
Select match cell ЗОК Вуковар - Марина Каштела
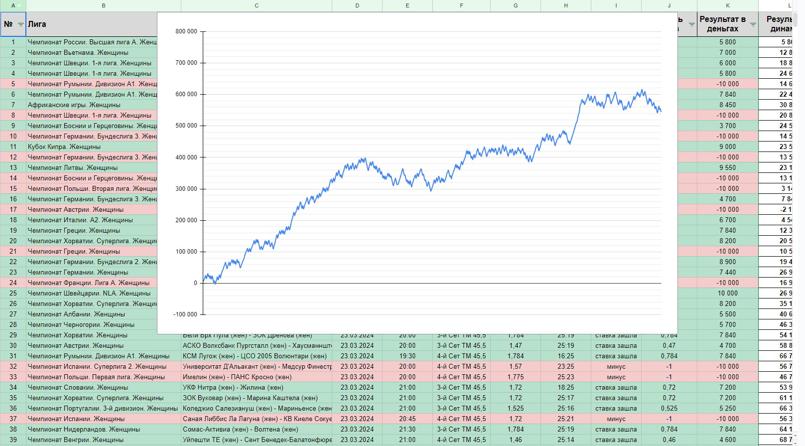click(257, 398)
